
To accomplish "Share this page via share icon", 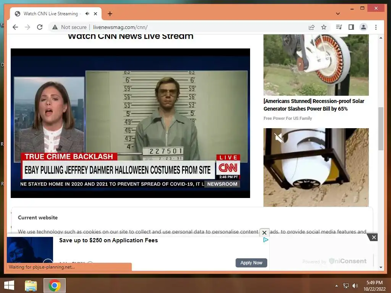I will click(x=312, y=27).
